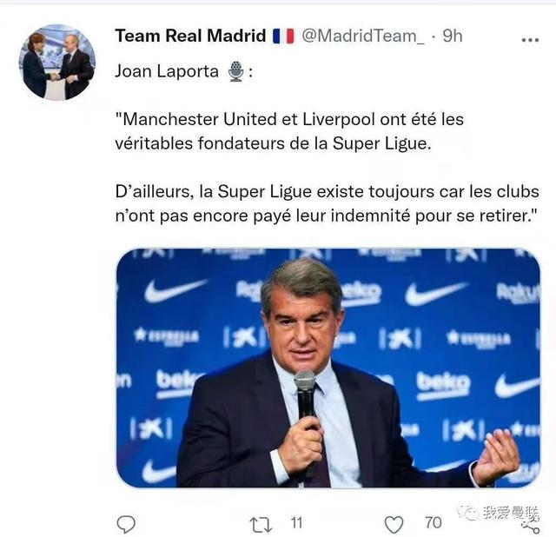Open Team Real Madrid's profile picture
This screenshot has width=556, height=537.
click(x=56, y=63)
